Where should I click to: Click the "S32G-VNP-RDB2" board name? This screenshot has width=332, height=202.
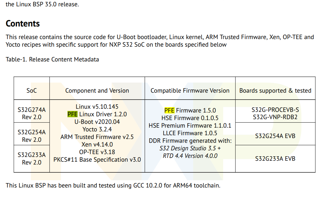(x=275, y=117)
